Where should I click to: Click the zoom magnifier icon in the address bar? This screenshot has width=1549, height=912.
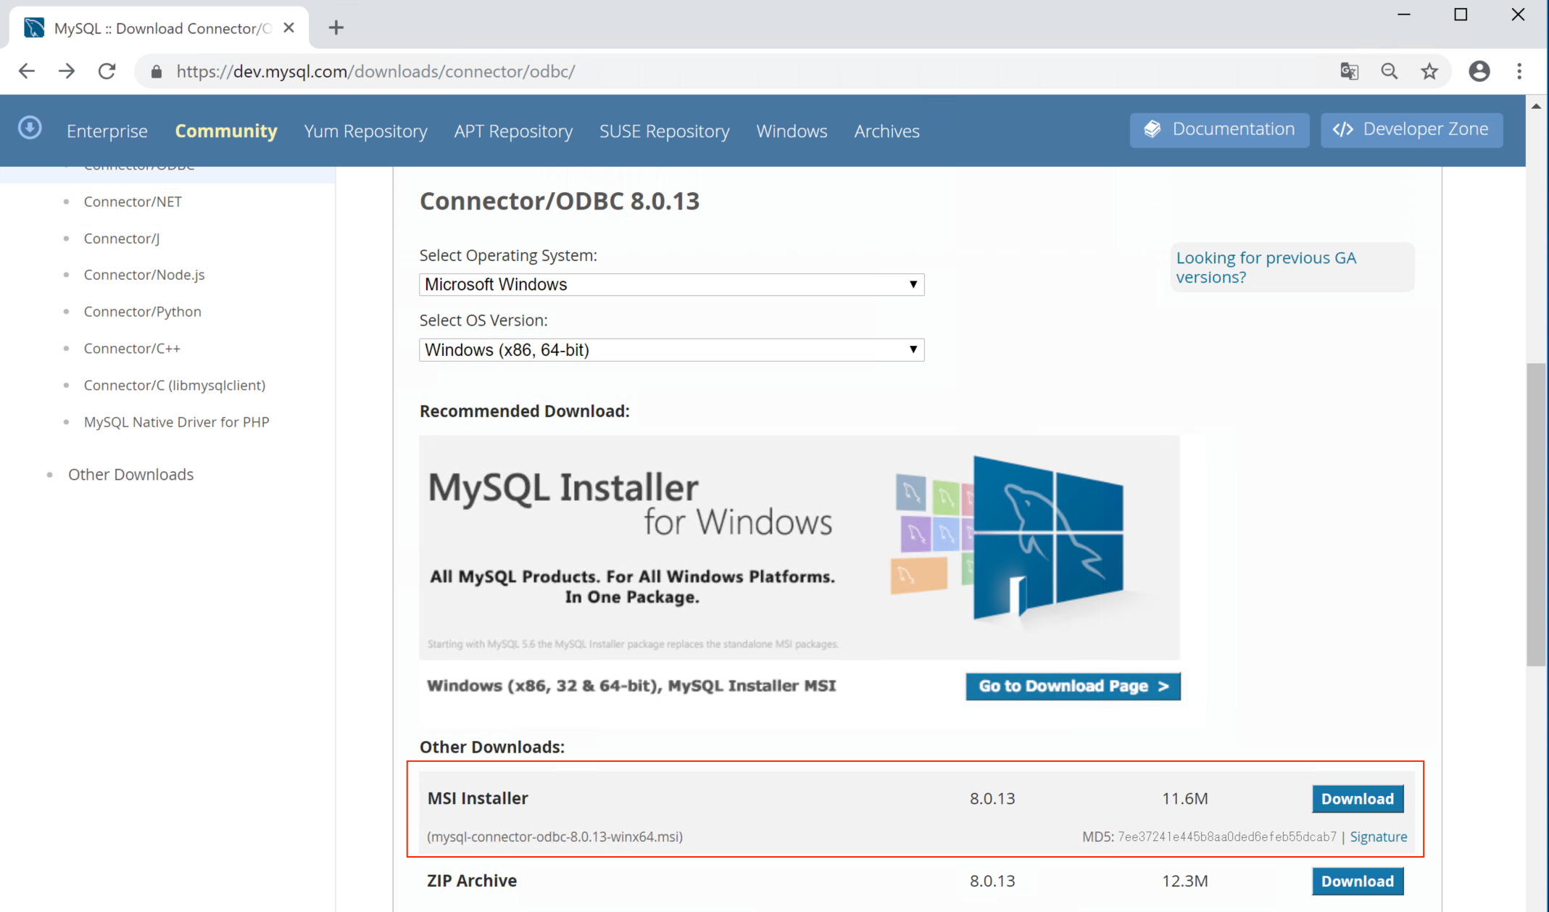tap(1389, 71)
